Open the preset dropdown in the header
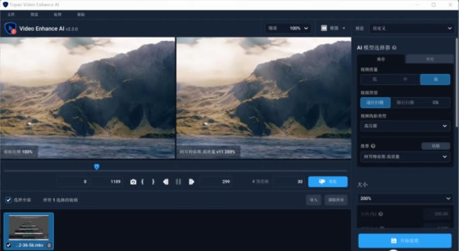 (412, 28)
